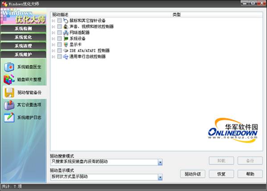Select the 声音、视频和游戏控制器 row text
Image resolution: width=267 pixels, height=191 pixels.
click(92, 27)
